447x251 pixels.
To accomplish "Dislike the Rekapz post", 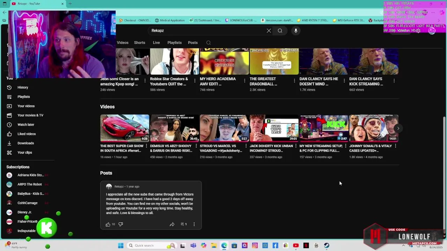I will click(120, 225).
